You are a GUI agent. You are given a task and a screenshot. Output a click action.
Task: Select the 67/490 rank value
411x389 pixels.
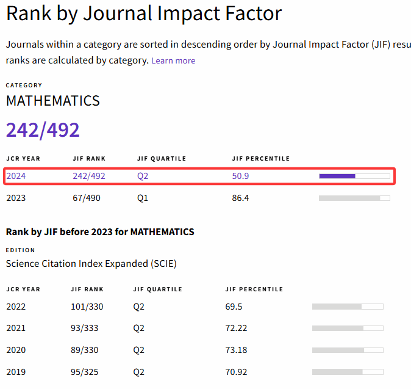[85, 198]
